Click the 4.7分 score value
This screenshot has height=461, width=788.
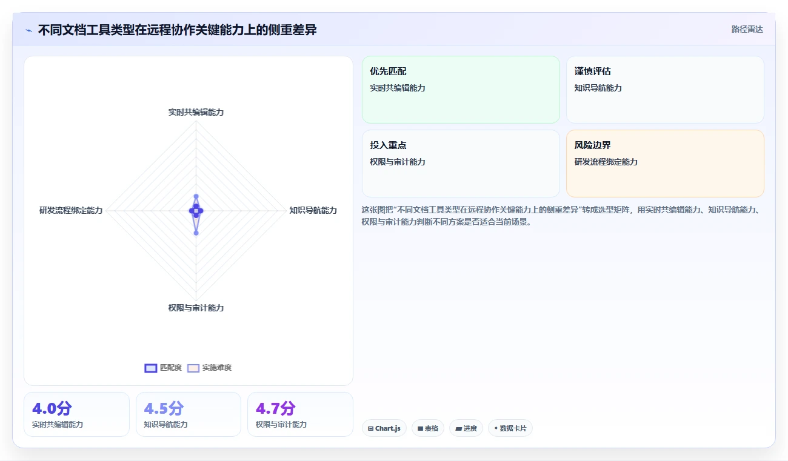276,408
